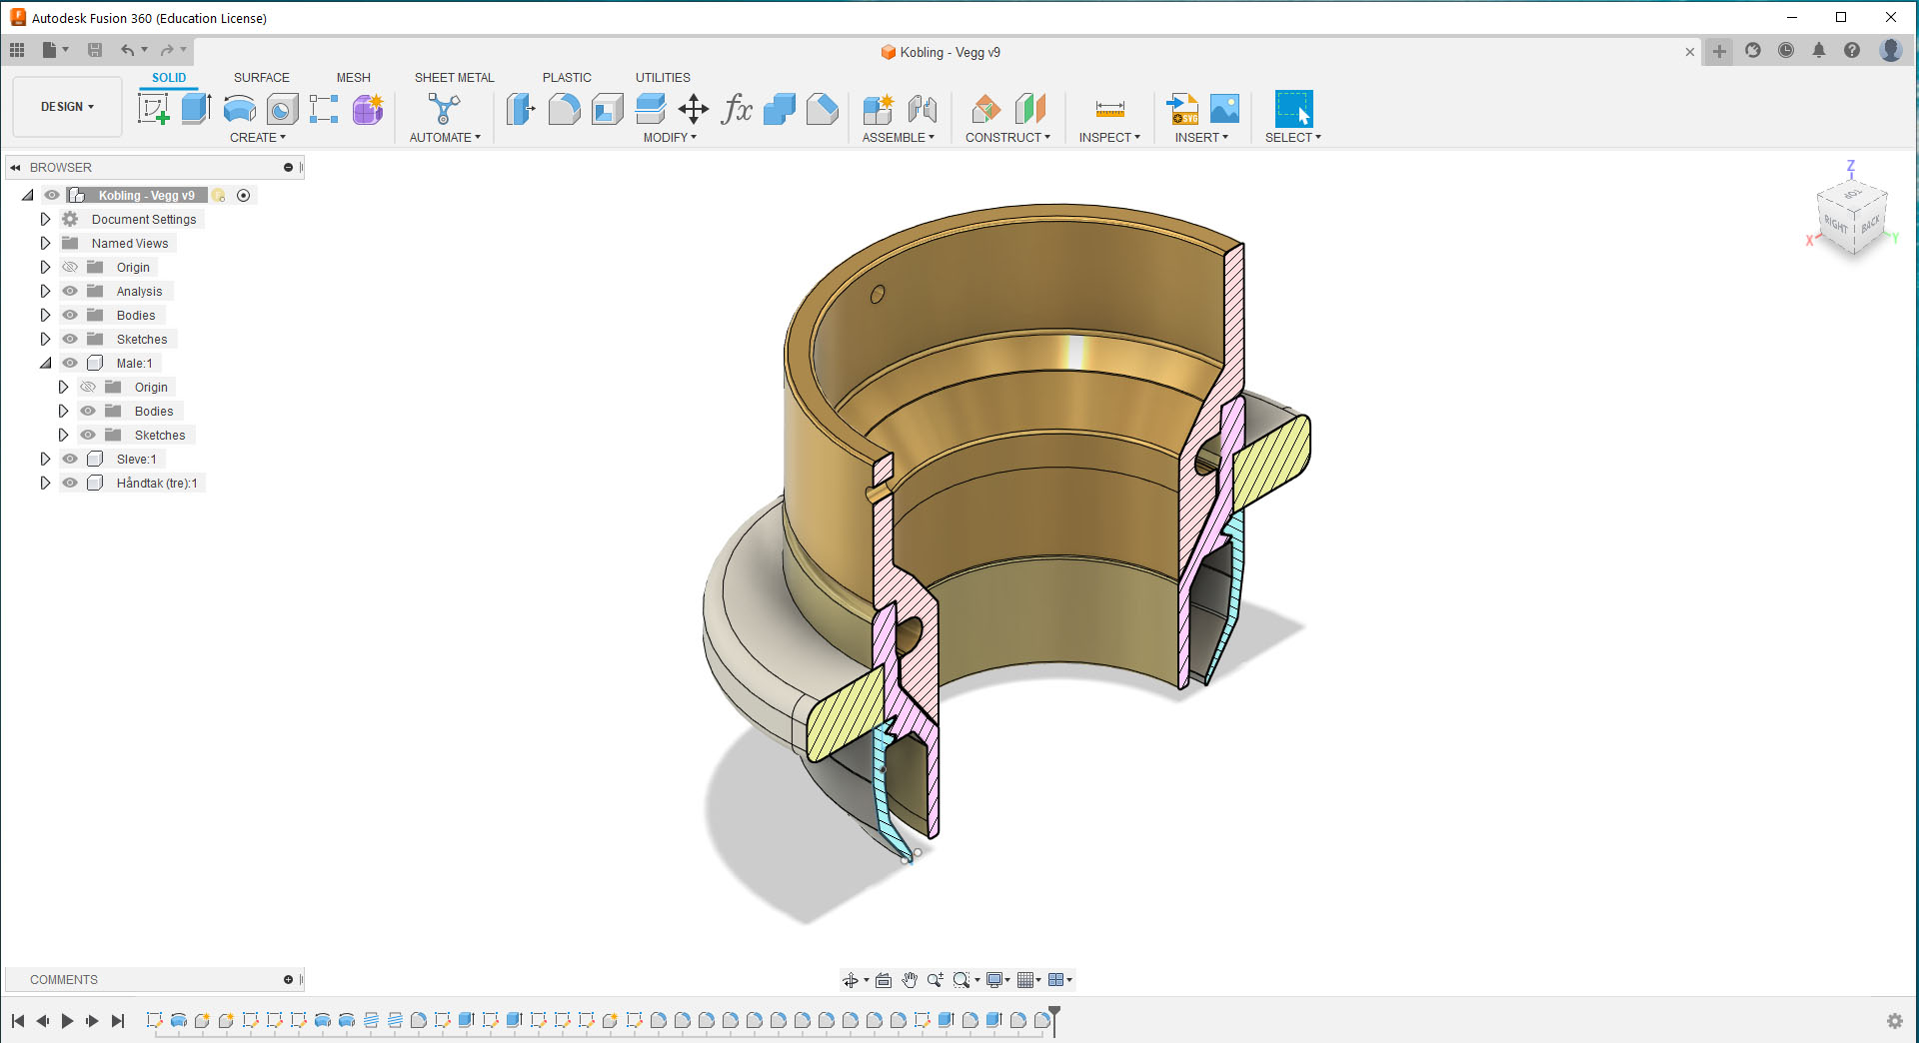This screenshot has width=1919, height=1043.
Task: Expand the Document Settings node
Action: (45, 219)
